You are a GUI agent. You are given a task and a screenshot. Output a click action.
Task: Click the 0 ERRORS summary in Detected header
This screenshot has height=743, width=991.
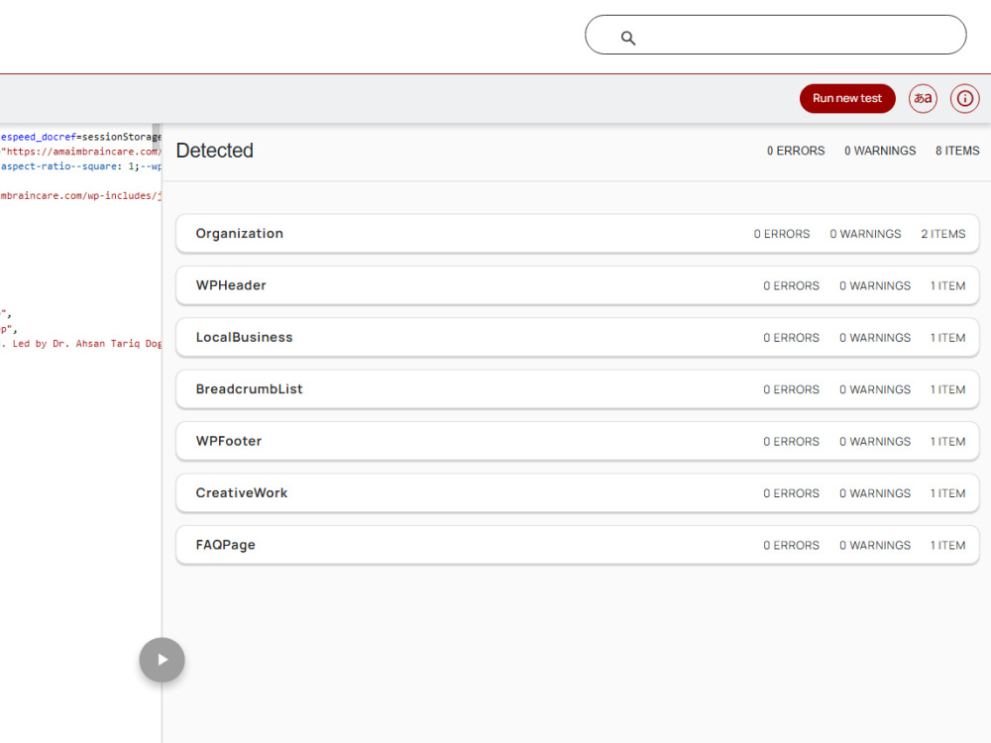pyautogui.click(x=796, y=151)
